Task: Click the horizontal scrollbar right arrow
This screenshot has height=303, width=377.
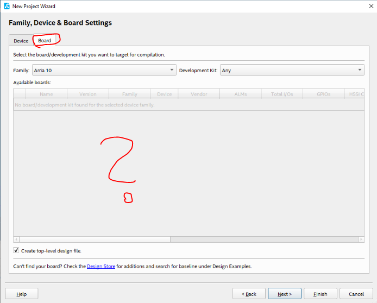Action: pos(361,239)
